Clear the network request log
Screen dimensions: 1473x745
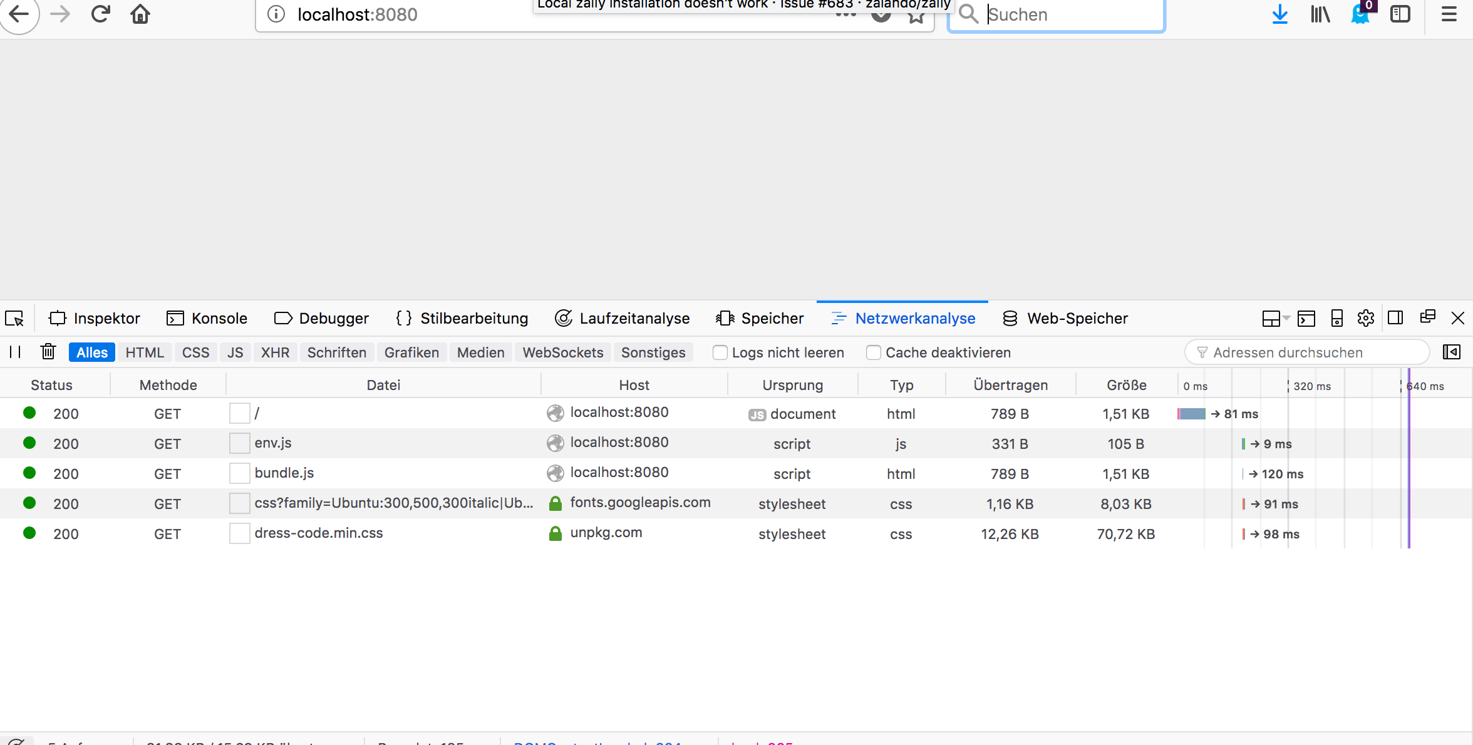point(48,352)
